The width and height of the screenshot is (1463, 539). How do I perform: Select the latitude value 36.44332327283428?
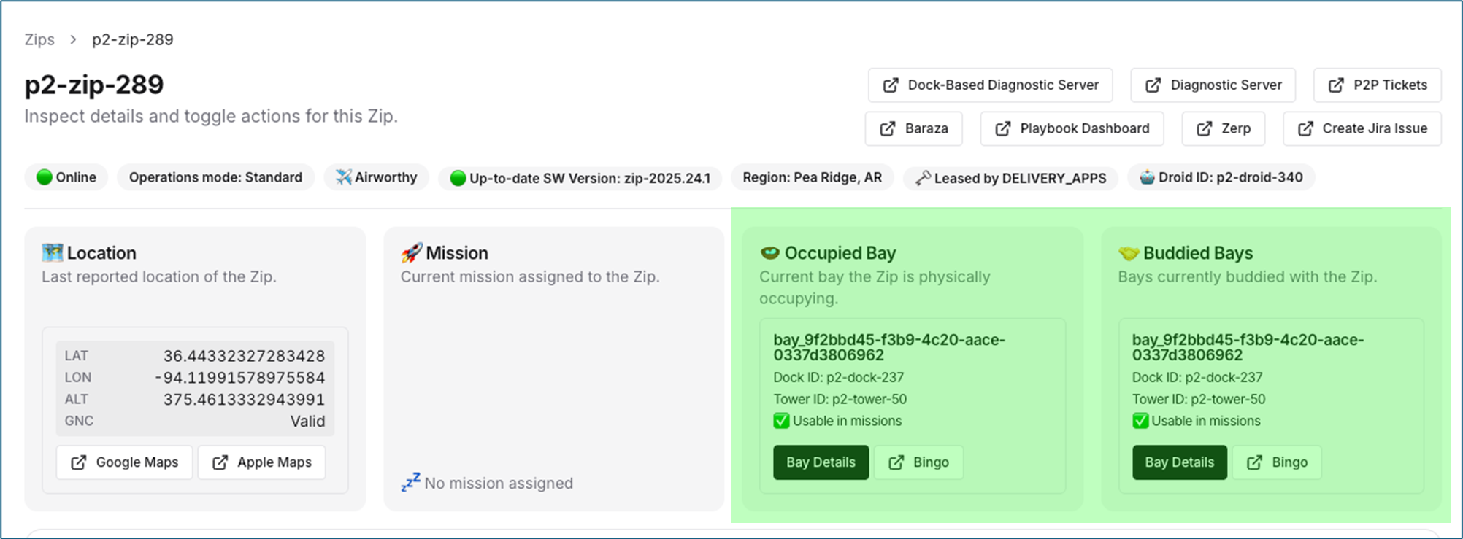coord(244,356)
